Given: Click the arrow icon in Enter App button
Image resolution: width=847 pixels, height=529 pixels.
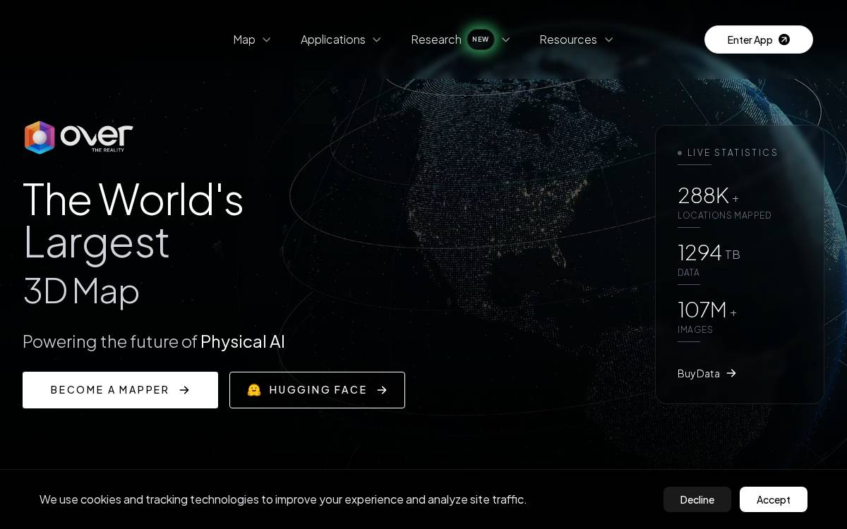Looking at the screenshot, I should click(x=784, y=39).
